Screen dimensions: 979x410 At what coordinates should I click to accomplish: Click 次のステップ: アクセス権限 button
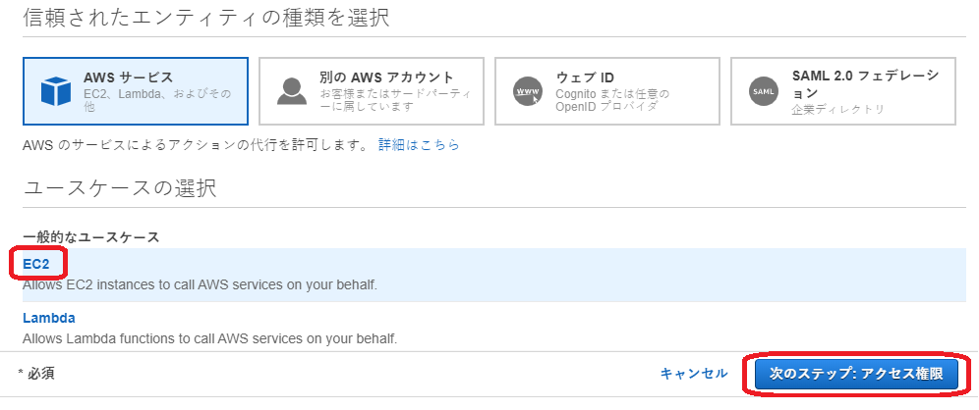(x=856, y=374)
